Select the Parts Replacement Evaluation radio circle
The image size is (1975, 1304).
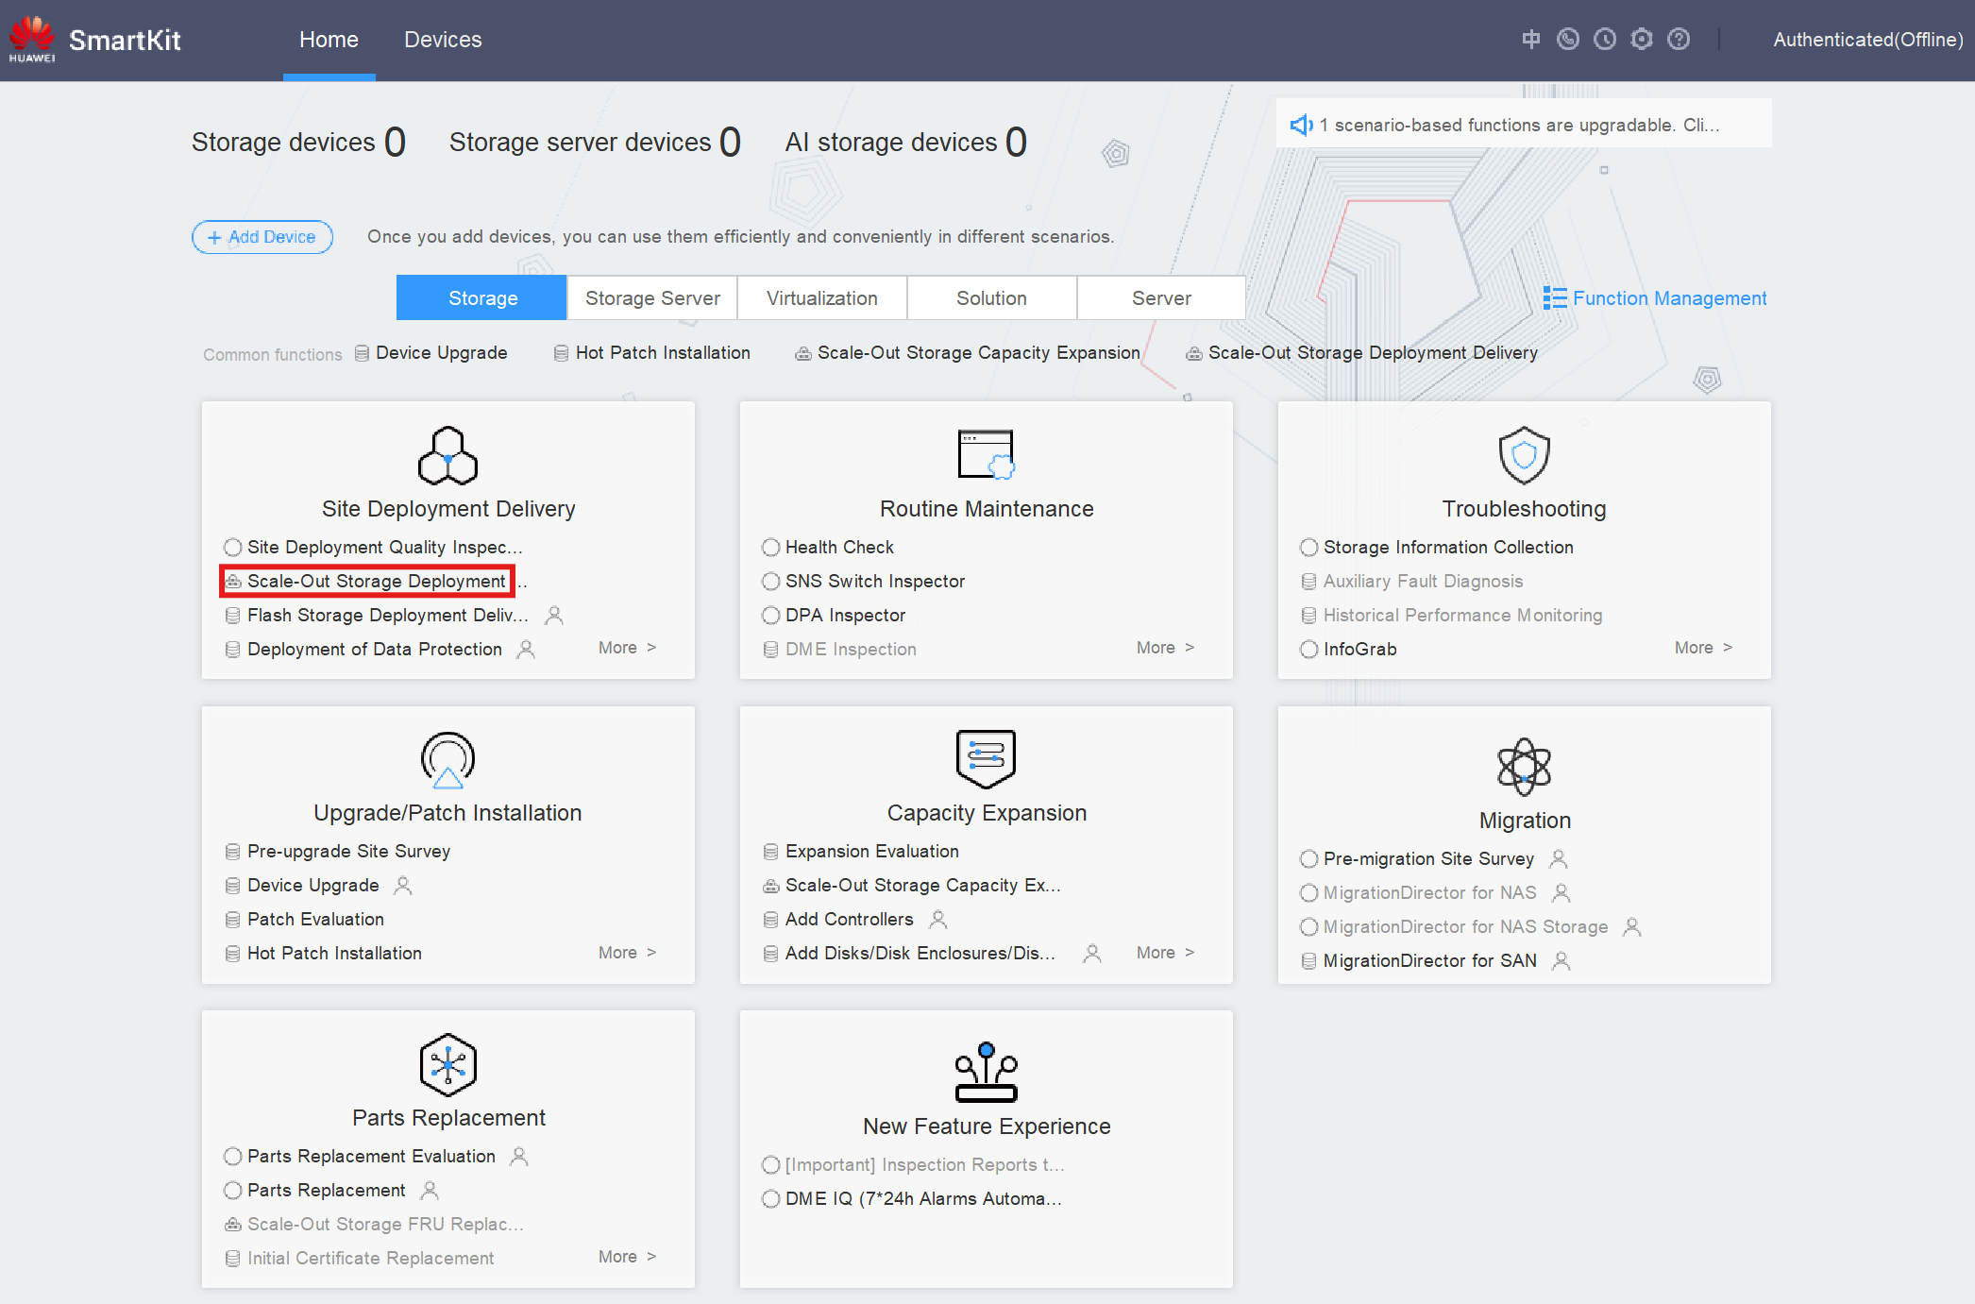[x=233, y=1157]
